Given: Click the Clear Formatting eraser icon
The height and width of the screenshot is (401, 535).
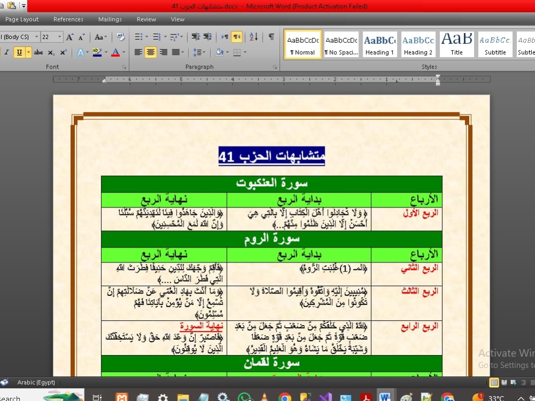Looking at the screenshot, I should pyautogui.click(x=120, y=37).
